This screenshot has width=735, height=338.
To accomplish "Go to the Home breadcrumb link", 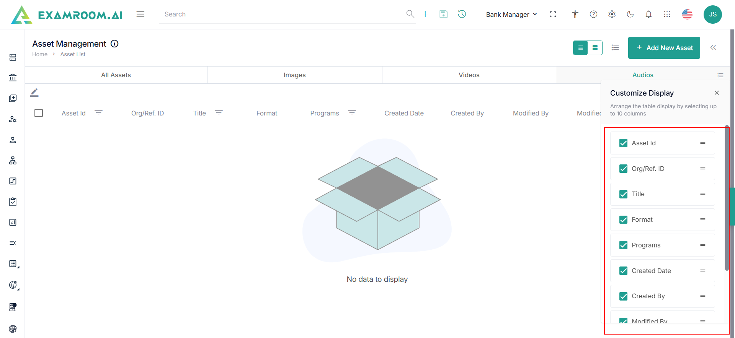I will [x=40, y=54].
